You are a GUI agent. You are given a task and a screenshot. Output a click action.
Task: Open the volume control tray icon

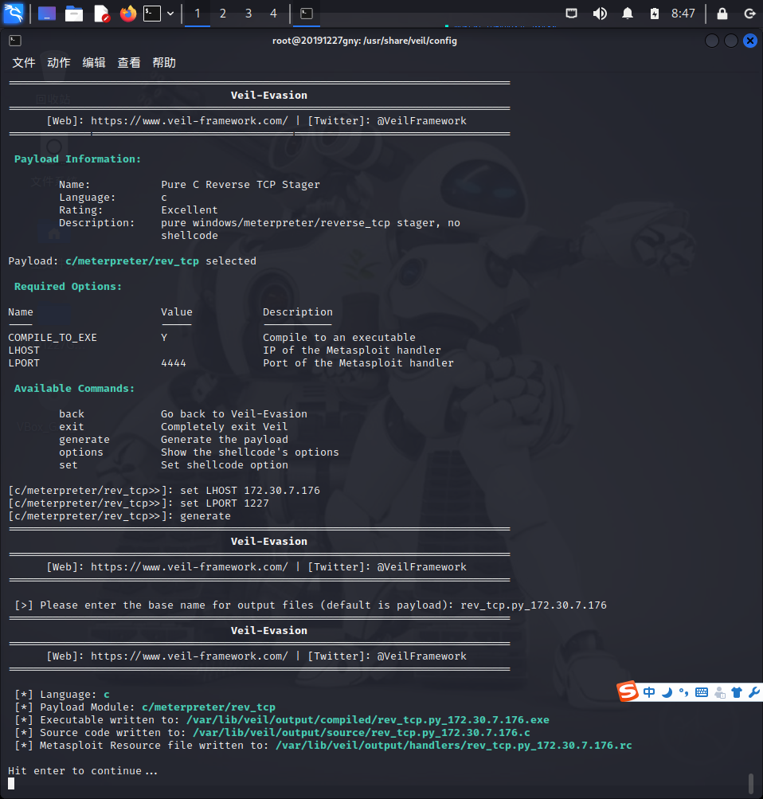pyautogui.click(x=600, y=14)
